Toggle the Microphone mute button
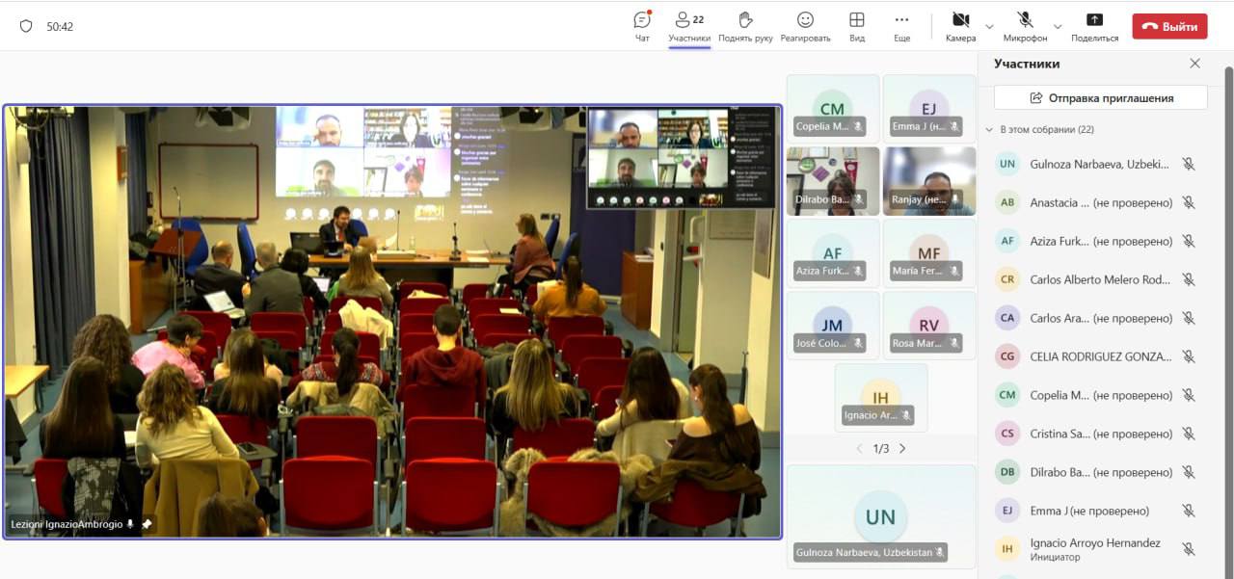This screenshot has height=579, width=1234. (x=1024, y=21)
